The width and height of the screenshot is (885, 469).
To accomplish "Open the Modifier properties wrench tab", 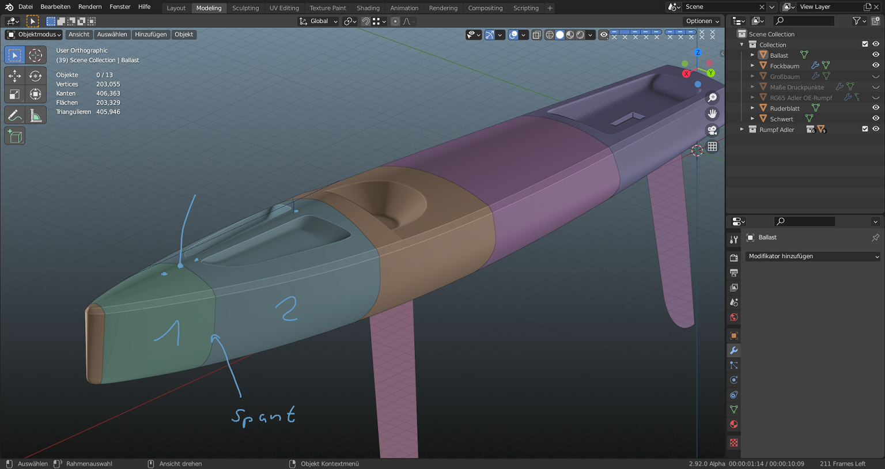I will tap(734, 350).
